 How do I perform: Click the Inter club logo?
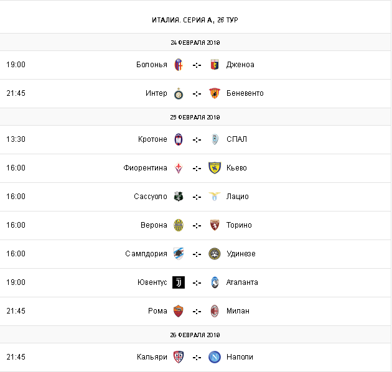click(x=179, y=93)
